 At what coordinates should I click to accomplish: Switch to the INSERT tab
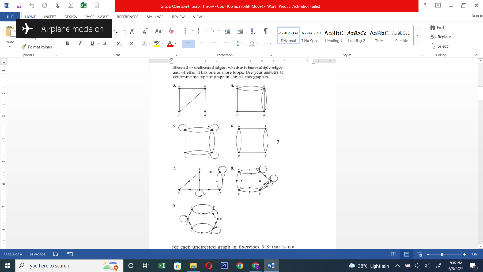pyautogui.click(x=50, y=17)
